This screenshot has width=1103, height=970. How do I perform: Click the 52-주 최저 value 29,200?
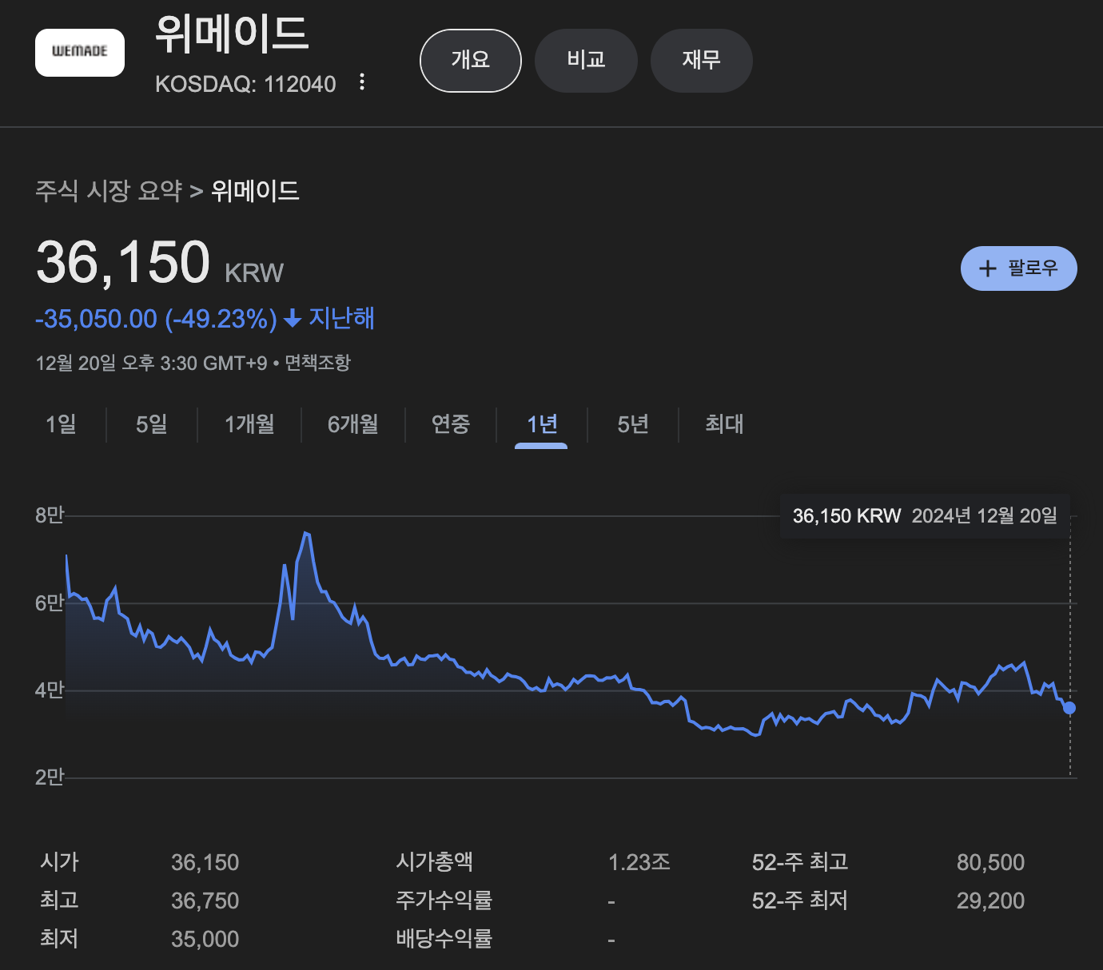pos(990,901)
